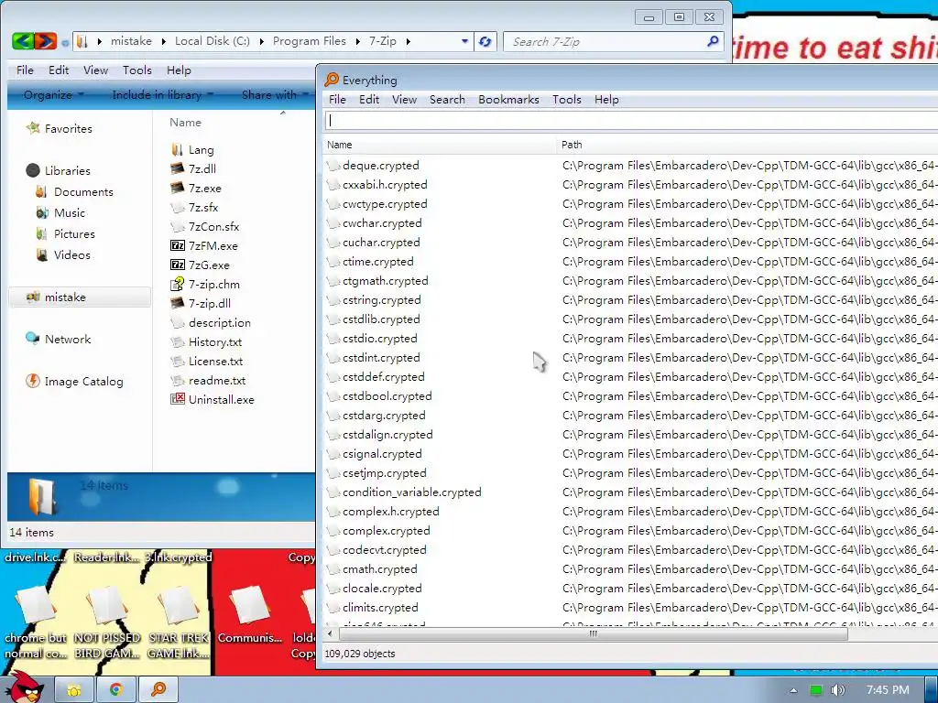Click the 7:45 PM taskbar clock
This screenshot has height=703, width=938.
pos(888,690)
